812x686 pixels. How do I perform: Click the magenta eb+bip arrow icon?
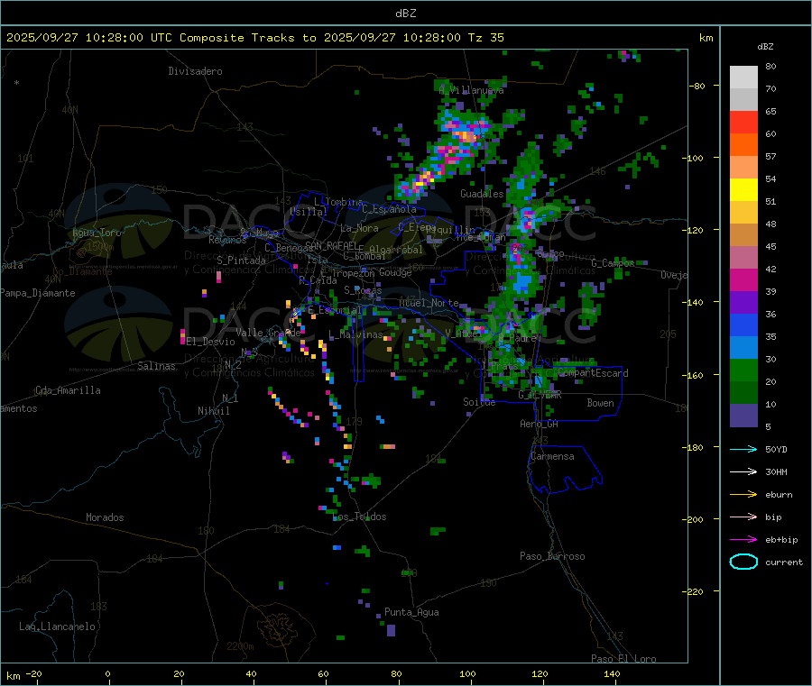click(x=743, y=540)
